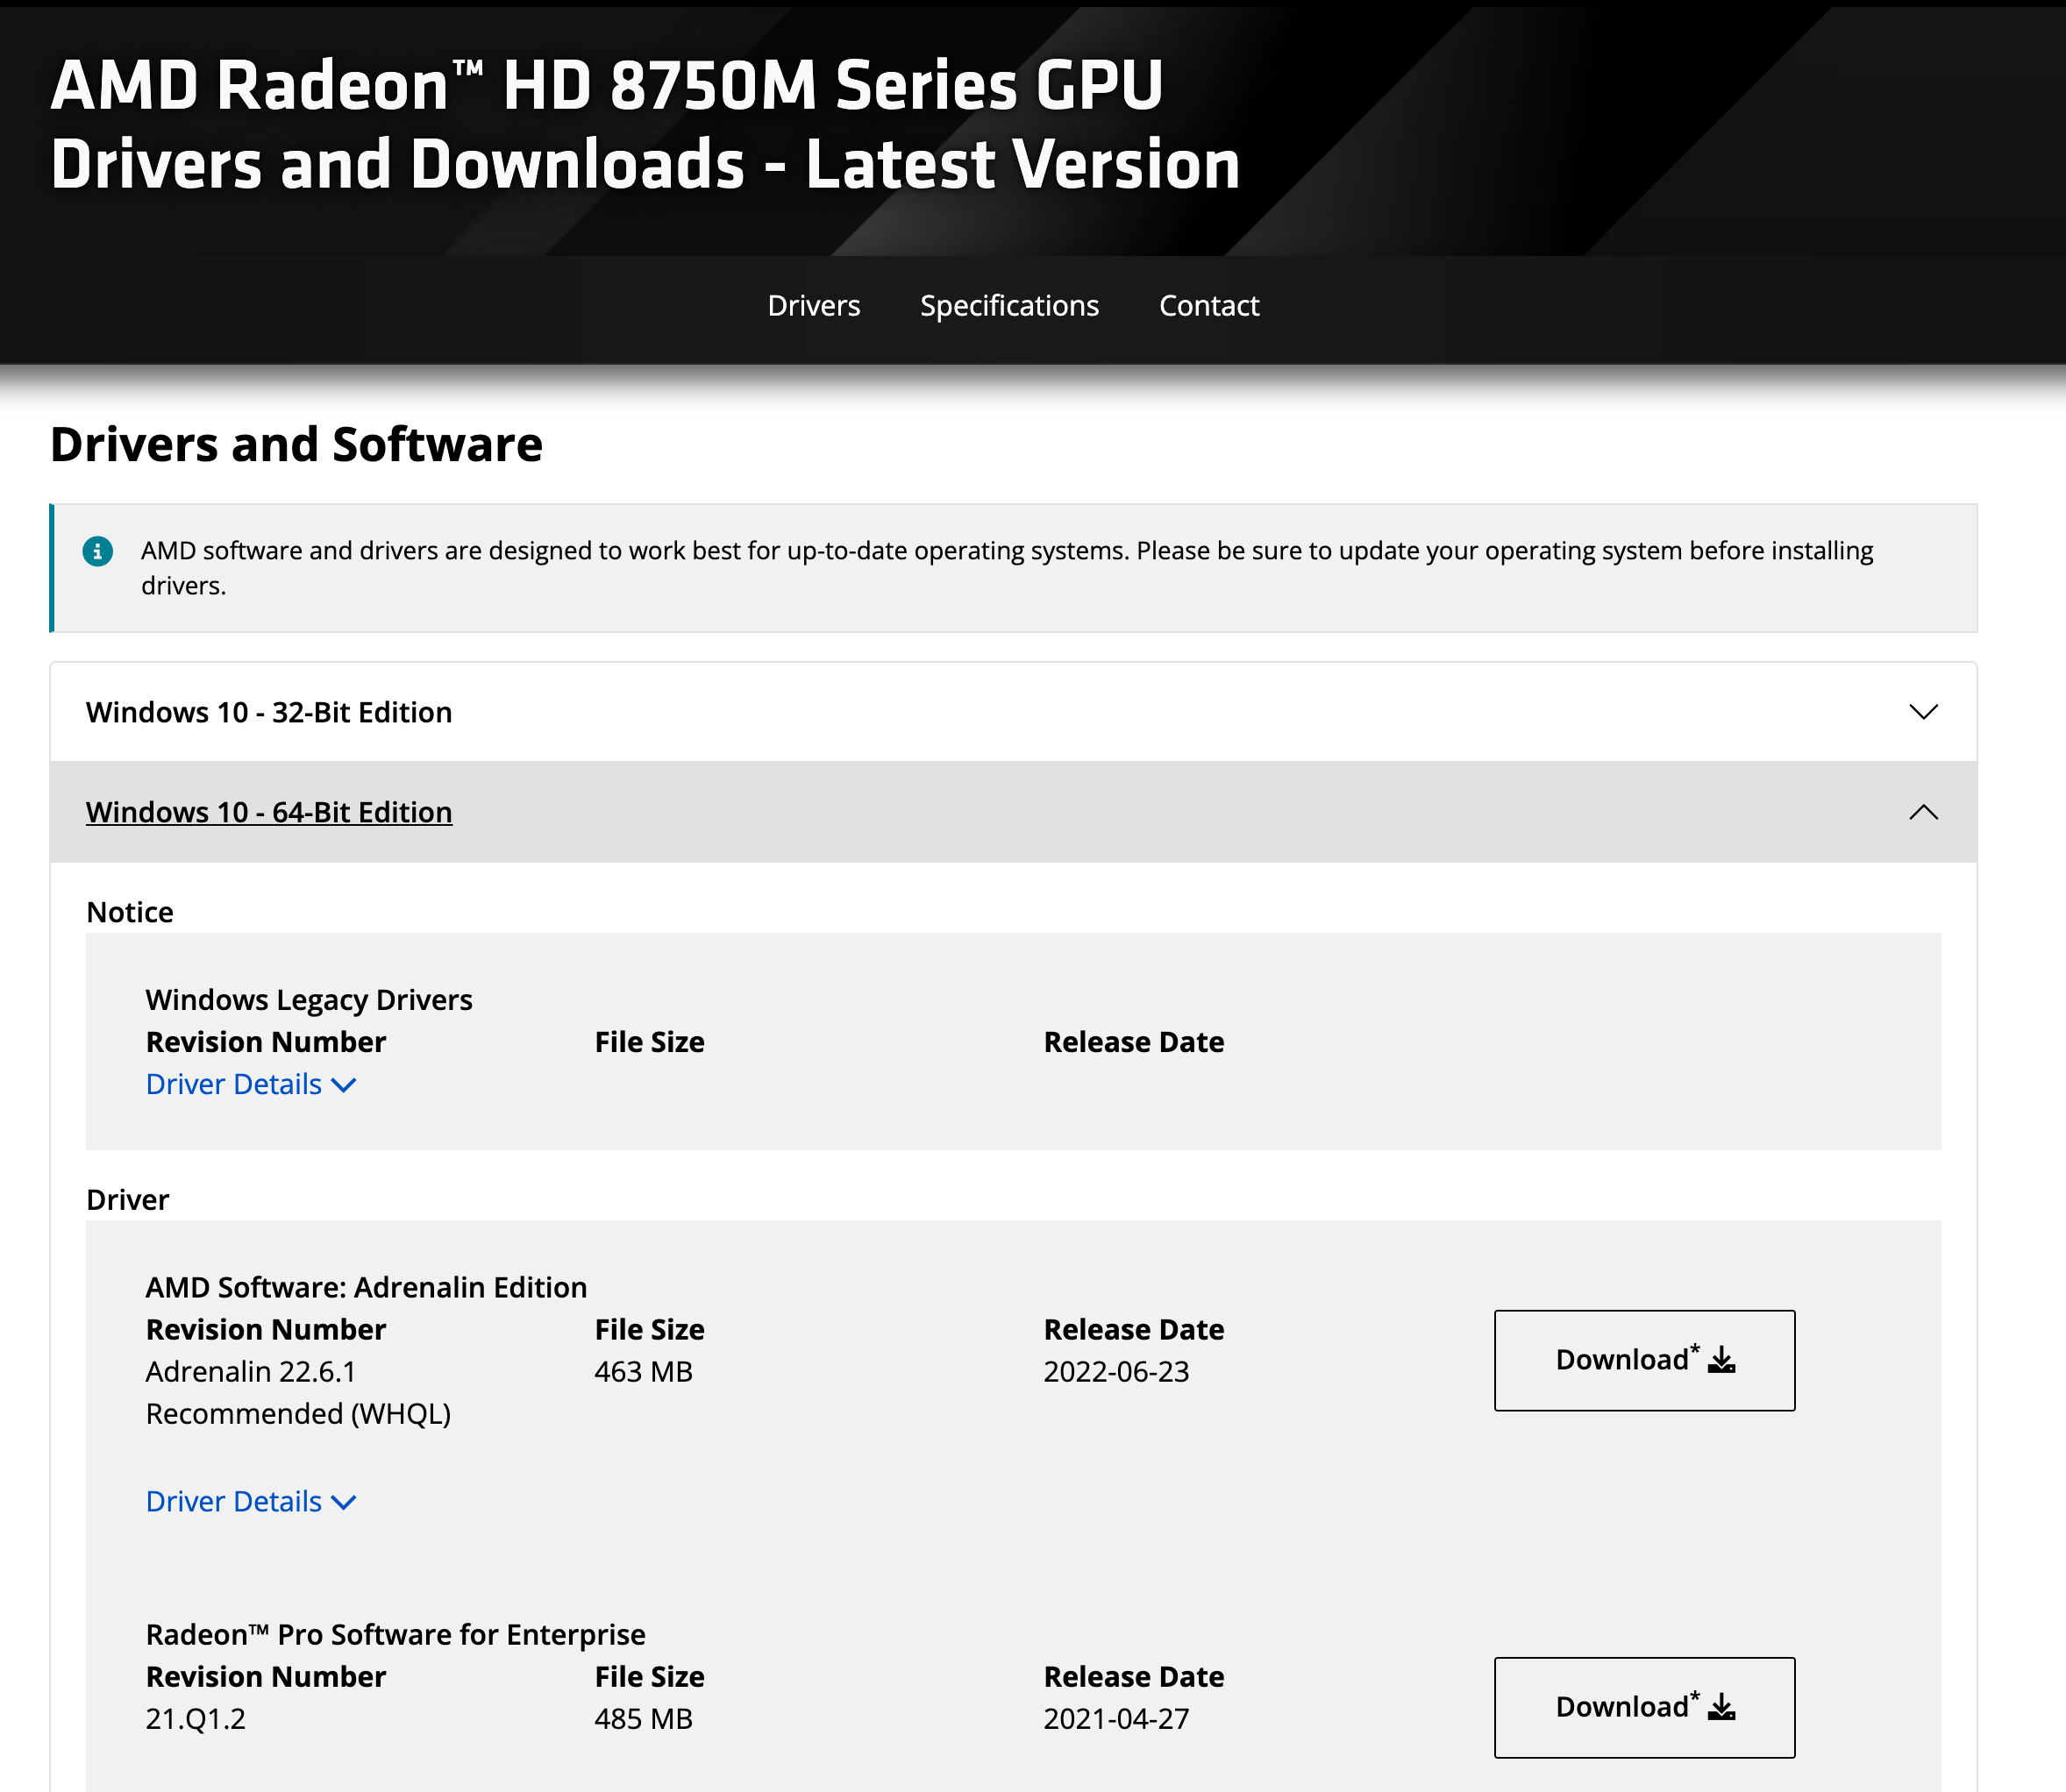2066x1792 pixels.
Task: Click 'Radeon™ Pro Software for Enterprise' title
Action: pos(395,1634)
